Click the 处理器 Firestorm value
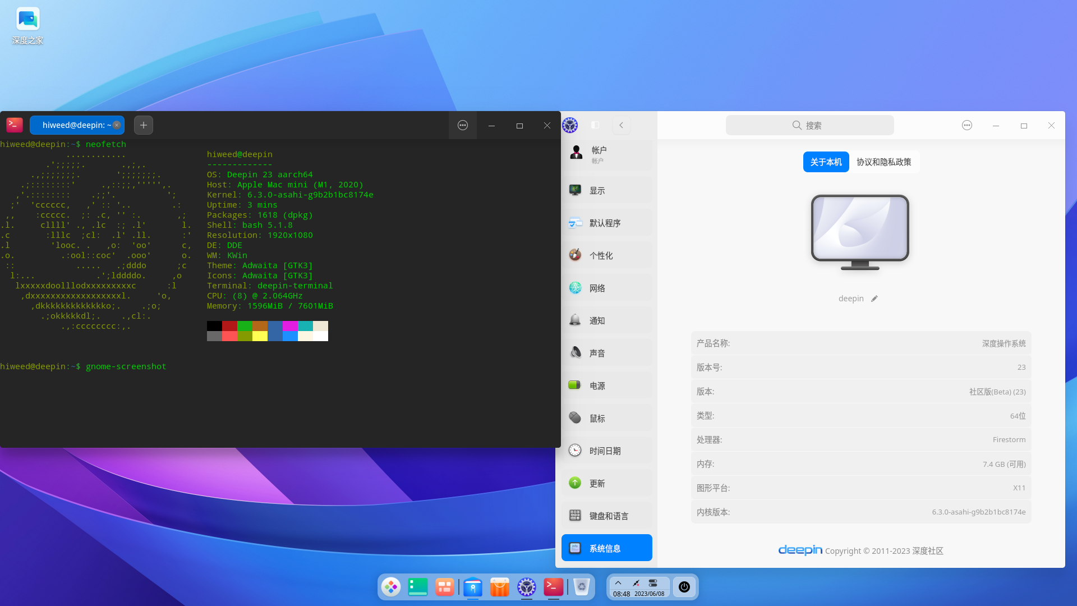The image size is (1077, 606). 1009,440
